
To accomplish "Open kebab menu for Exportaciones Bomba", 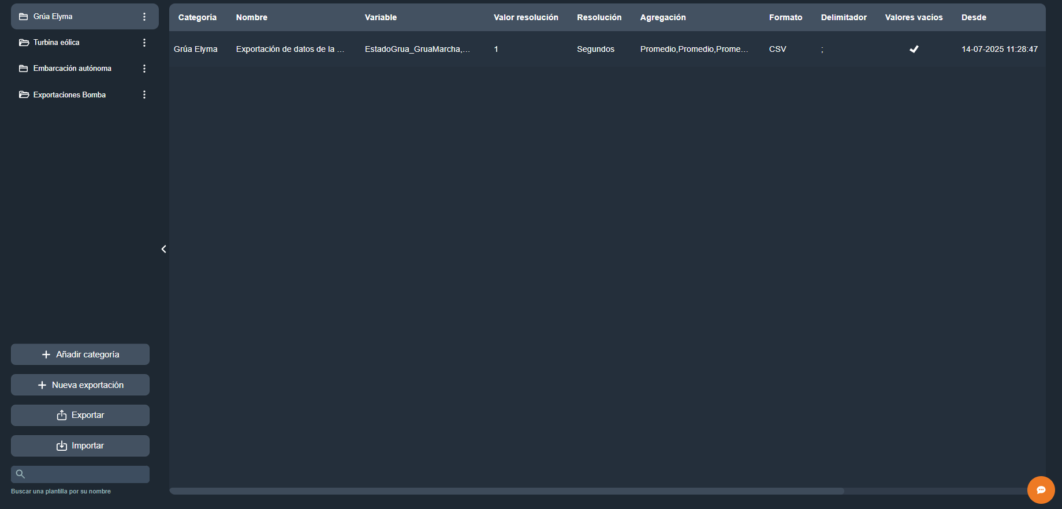I will pyautogui.click(x=144, y=95).
